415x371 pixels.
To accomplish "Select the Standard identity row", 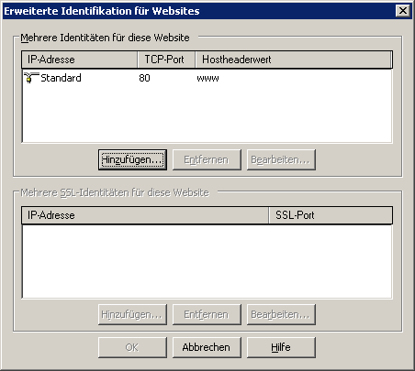I will [207, 78].
